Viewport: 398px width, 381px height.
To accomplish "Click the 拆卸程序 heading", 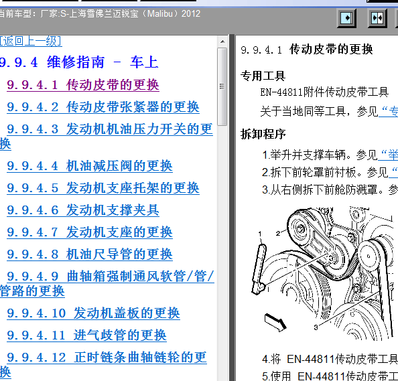I will (x=263, y=134).
